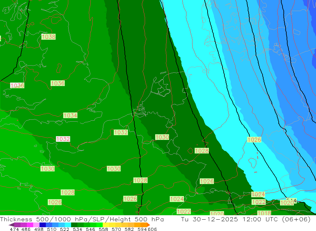Screen dimensions: 316x231
Task: Click the 12:00 UTC (06+06) time text
Action: [276, 219]
